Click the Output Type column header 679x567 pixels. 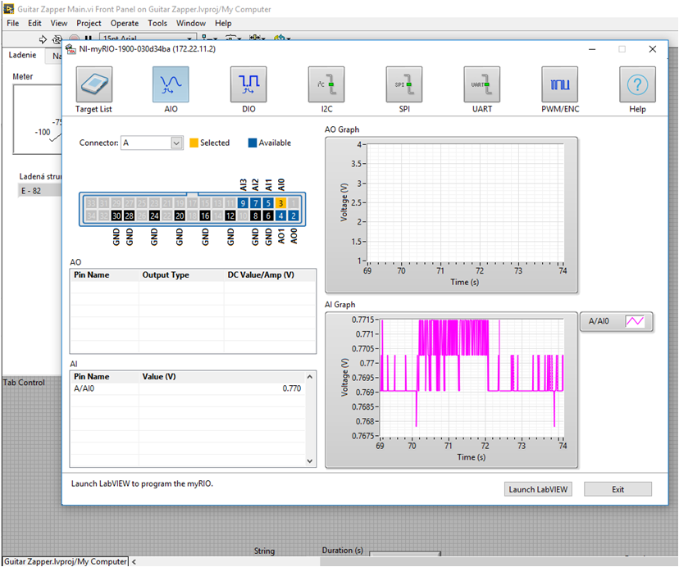[x=181, y=275]
